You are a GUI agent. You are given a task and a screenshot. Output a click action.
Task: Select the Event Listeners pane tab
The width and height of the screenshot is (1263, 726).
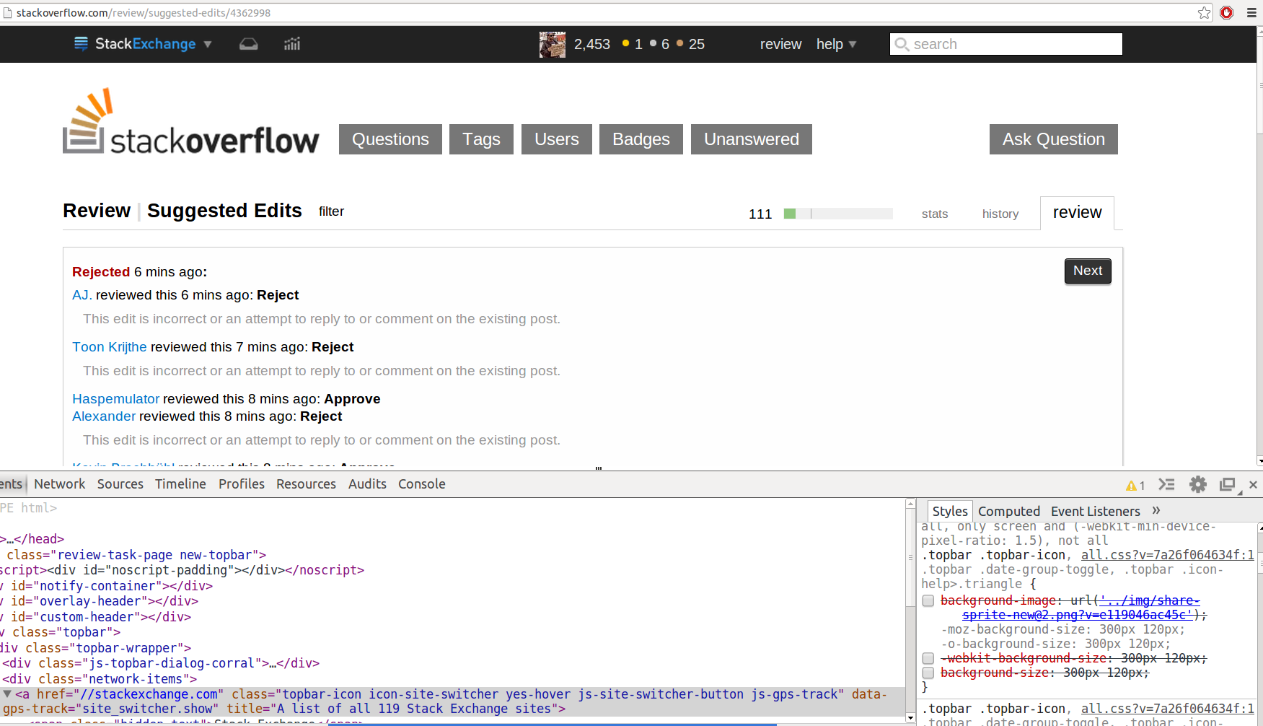(x=1096, y=511)
